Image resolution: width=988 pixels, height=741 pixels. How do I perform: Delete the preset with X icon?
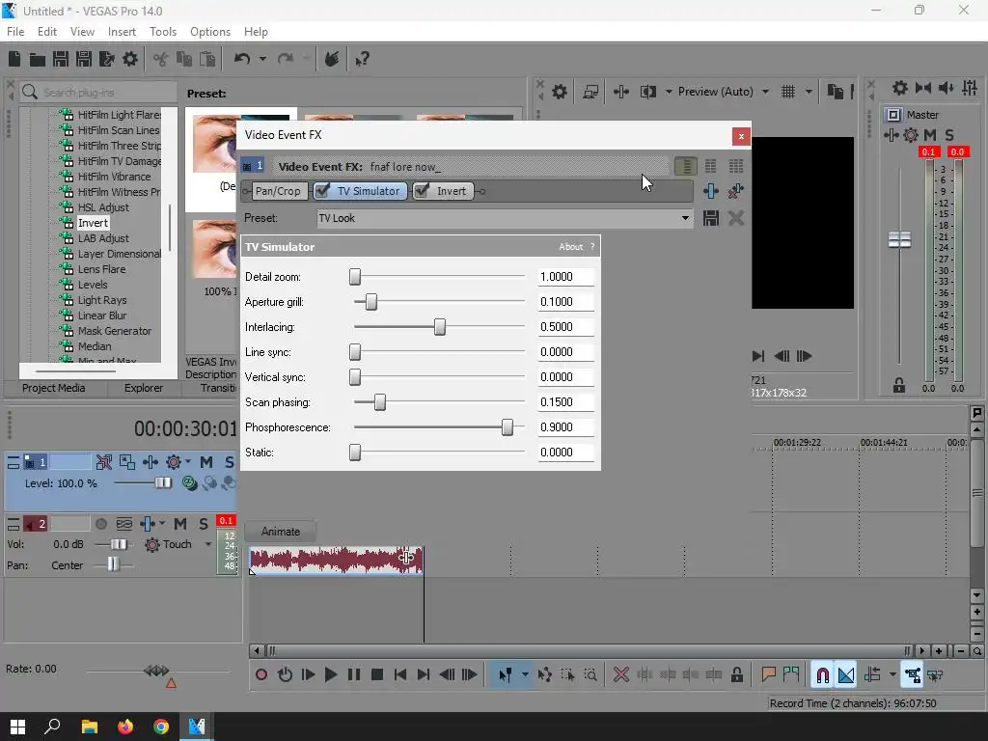click(735, 219)
